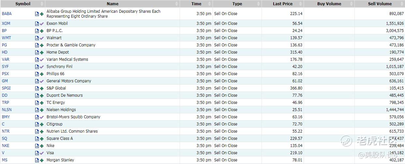The width and height of the screenshot is (405, 164).
Task: Click the green plus icon for BP
Action: point(42,31)
